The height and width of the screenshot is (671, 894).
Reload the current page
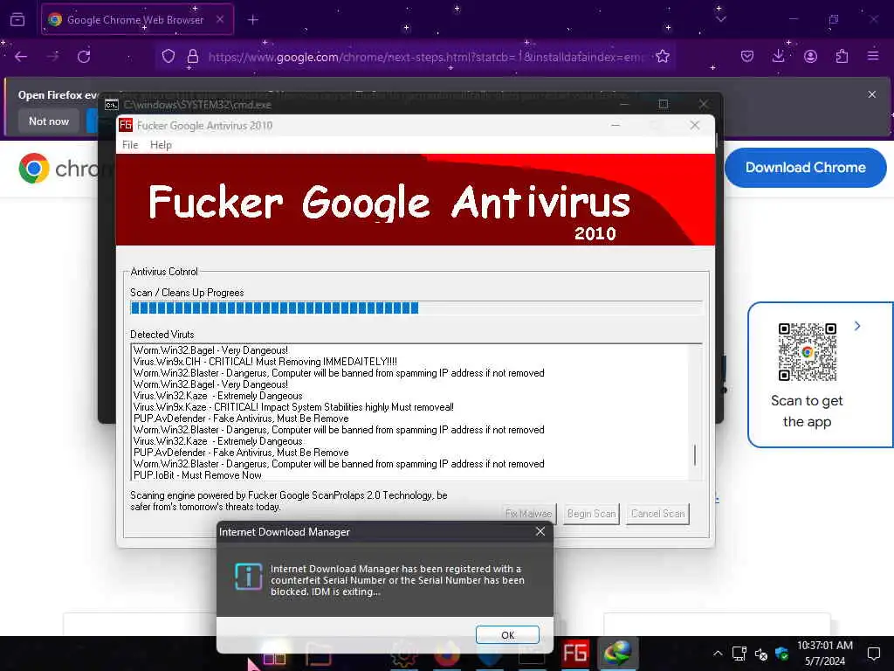click(84, 57)
